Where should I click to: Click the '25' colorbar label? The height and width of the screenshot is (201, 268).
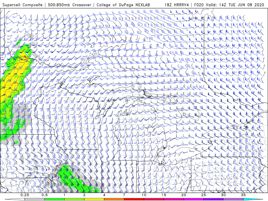click(x=204, y=195)
